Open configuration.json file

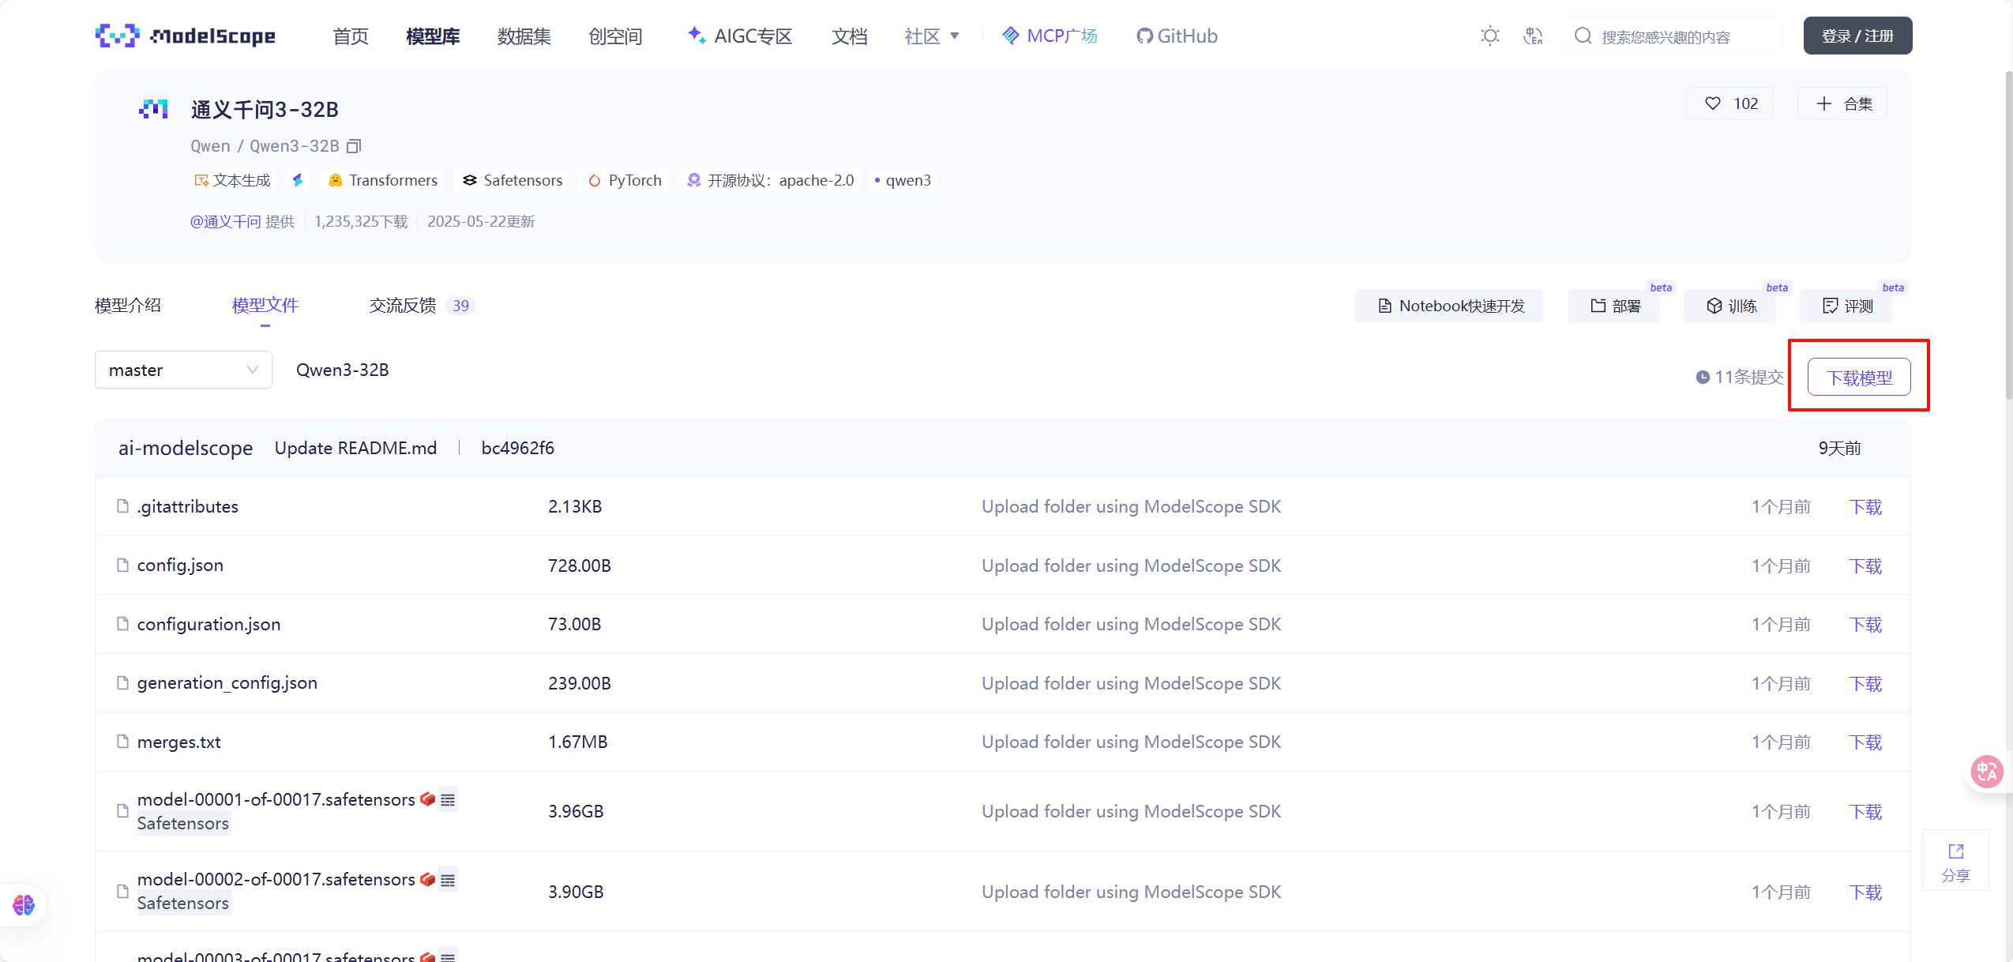tap(208, 624)
